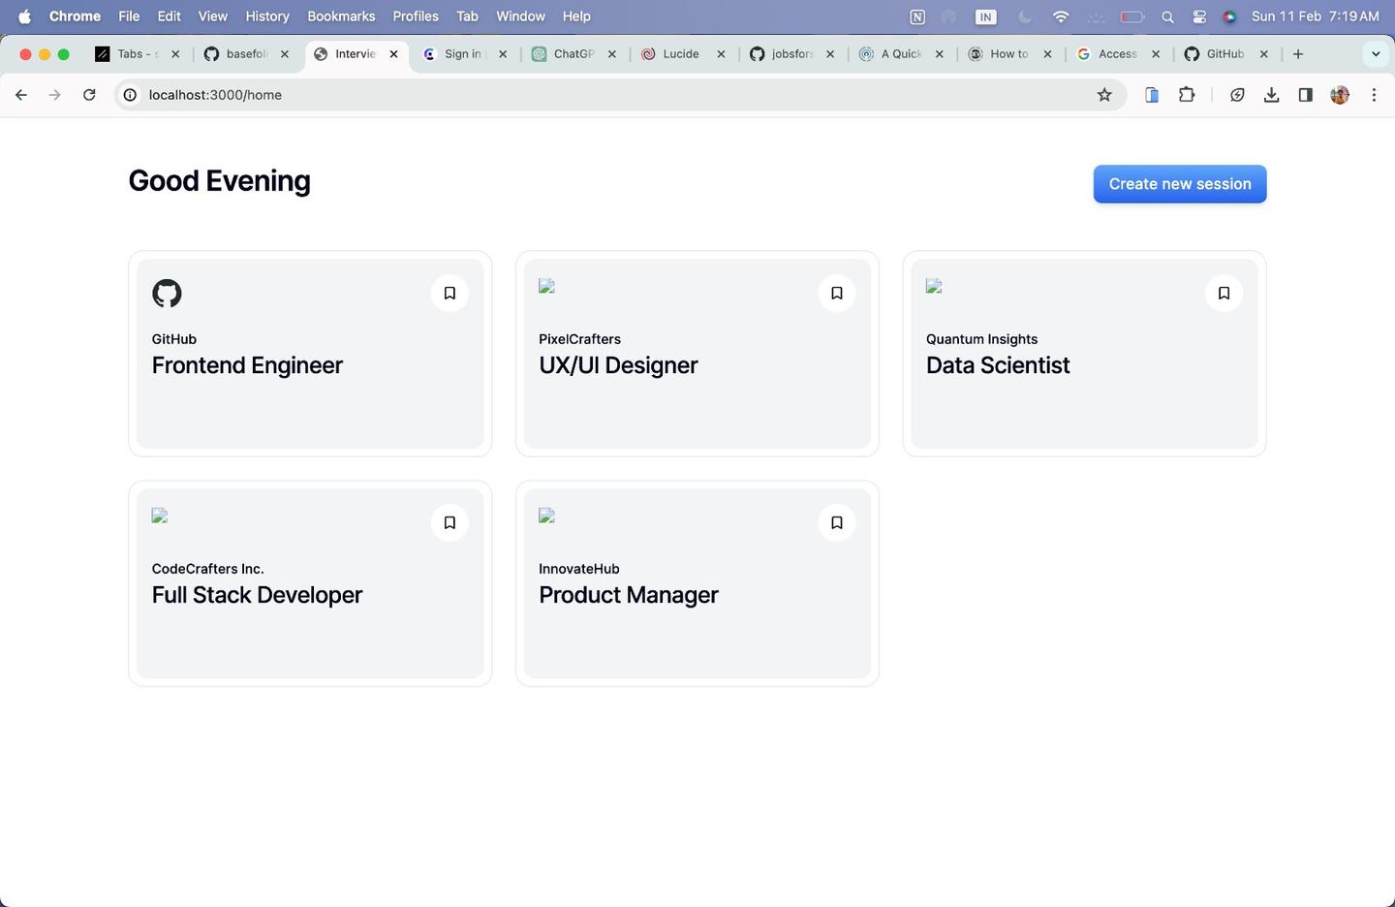Click the GitHub logo on Frontend Engineer card
This screenshot has width=1395, height=907.
click(167, 294)
